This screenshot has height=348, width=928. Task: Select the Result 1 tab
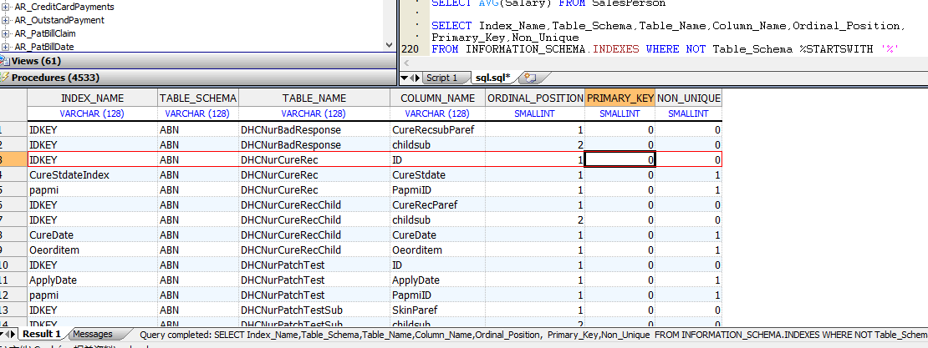click(x=40, y=334)
